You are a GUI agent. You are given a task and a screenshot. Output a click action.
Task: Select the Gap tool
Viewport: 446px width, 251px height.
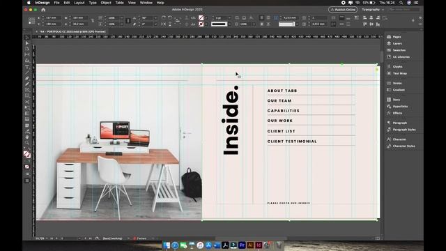coord(27,54)
